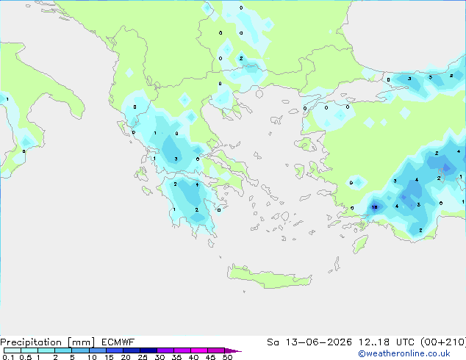This screenshot has height=360, width=466.
Task: Click the '50' legend scale label
Action: [x=227, y=357]
